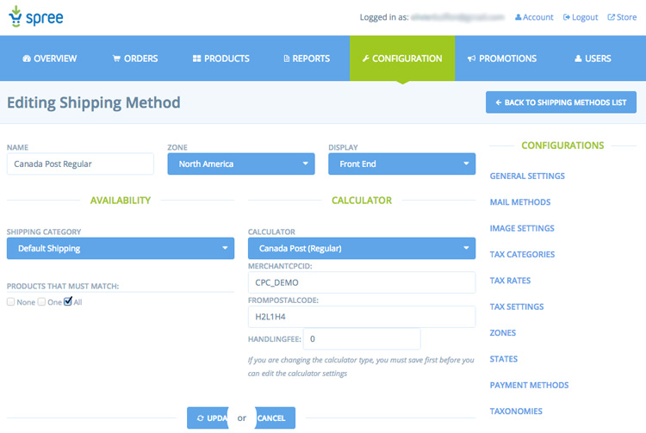The height and width of the screenshot is (433, 646).
Task: Open States in sidebar
Action: coord(504,359)
